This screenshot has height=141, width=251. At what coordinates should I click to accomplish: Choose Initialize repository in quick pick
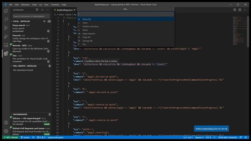(x=125, y=27)
